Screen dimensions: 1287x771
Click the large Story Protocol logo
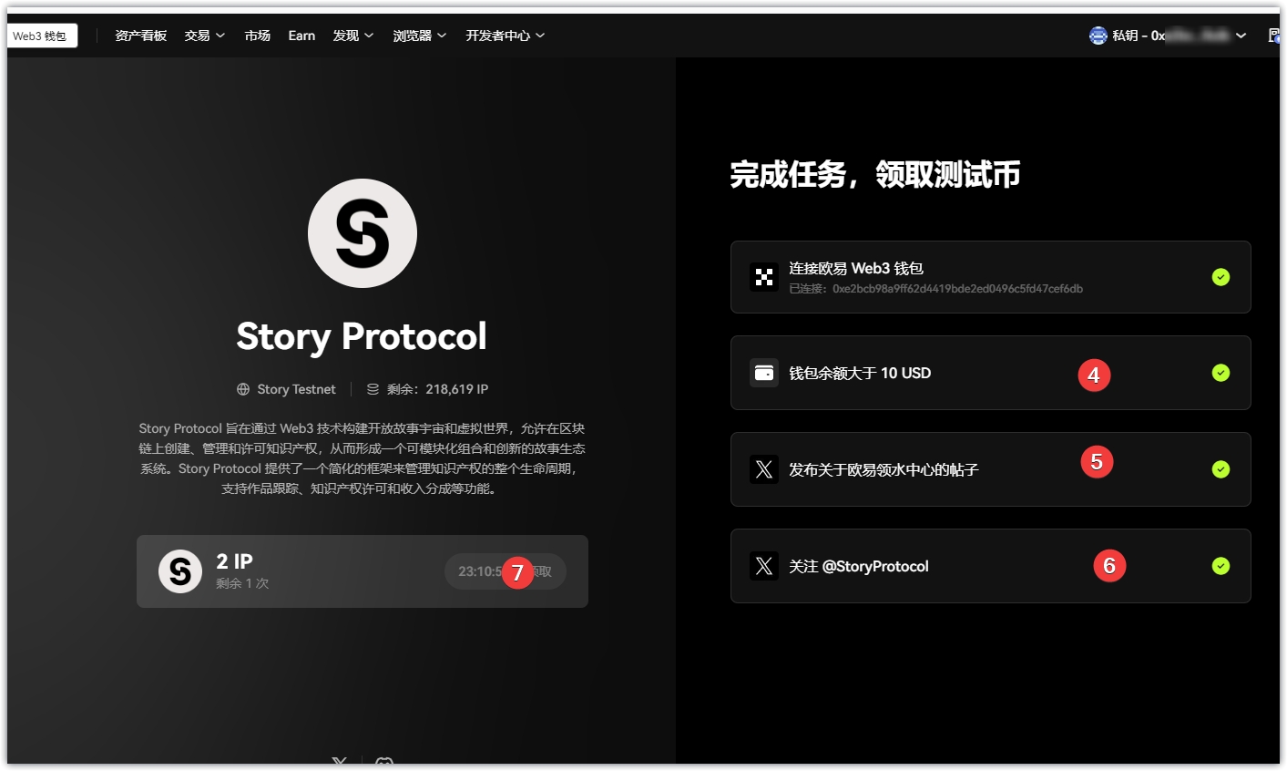point(362,233)
